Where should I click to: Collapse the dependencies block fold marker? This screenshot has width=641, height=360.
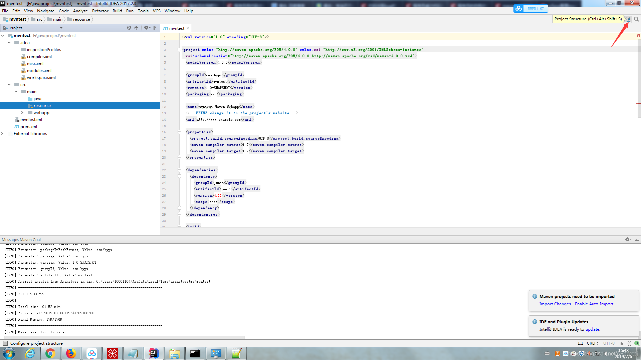click(x=179, y=170)
